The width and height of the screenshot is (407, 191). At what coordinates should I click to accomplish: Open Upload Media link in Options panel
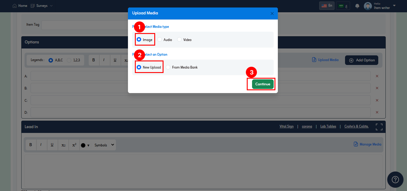point(325,60)
